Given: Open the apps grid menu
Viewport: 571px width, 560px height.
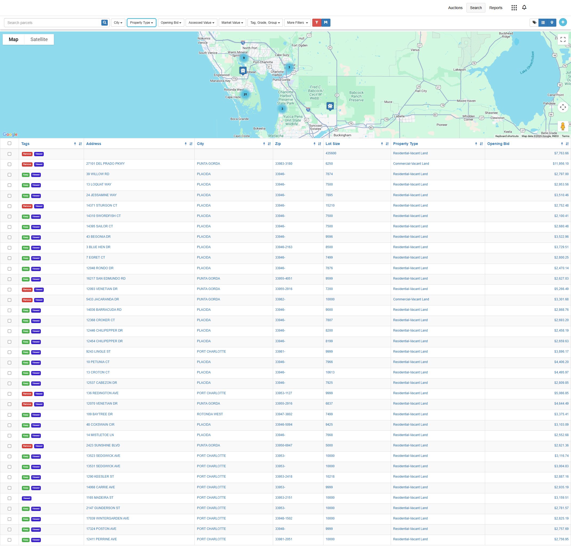Looking at the screenshot, I should click(514, 8).
